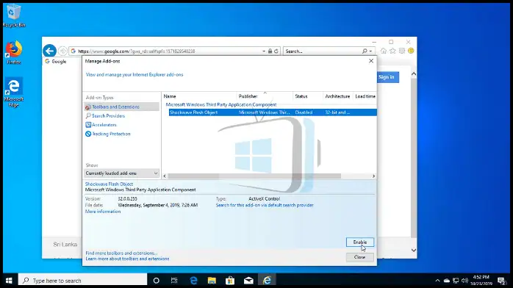Select Tracking Protection add-on type
Image resolution: width=513 pixels, height=288 pixels.
(x=110, y=134)
